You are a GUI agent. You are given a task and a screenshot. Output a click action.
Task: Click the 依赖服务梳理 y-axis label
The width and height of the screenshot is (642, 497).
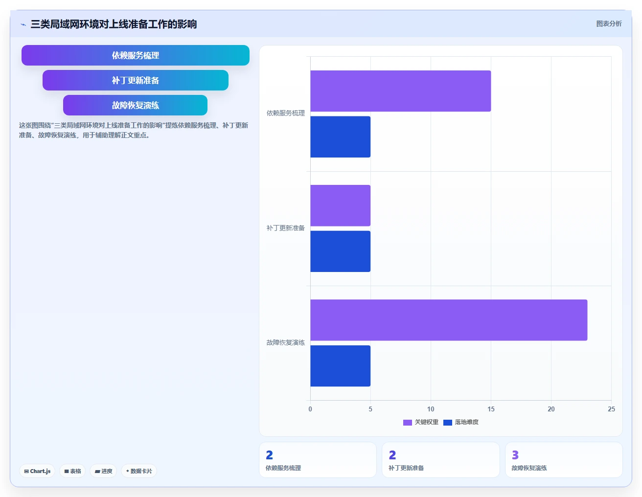286,113
